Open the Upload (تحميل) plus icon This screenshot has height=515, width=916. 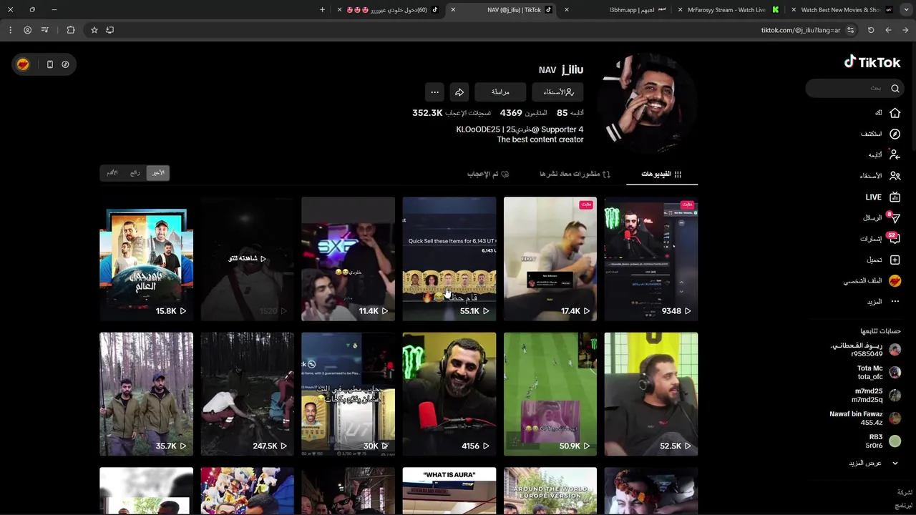pyautogui.click(x=895, y=260)
